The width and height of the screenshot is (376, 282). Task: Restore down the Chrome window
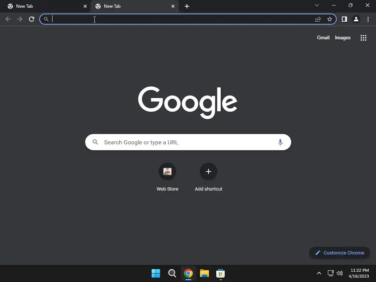pos(351,5)
